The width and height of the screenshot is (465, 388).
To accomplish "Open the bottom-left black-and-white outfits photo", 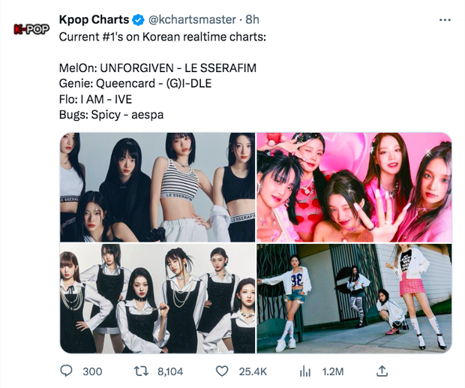I will [x=157, y=298].
